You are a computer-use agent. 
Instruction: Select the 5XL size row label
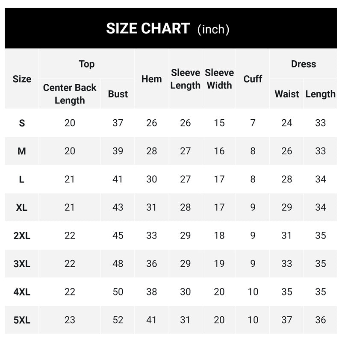[22, 320]
